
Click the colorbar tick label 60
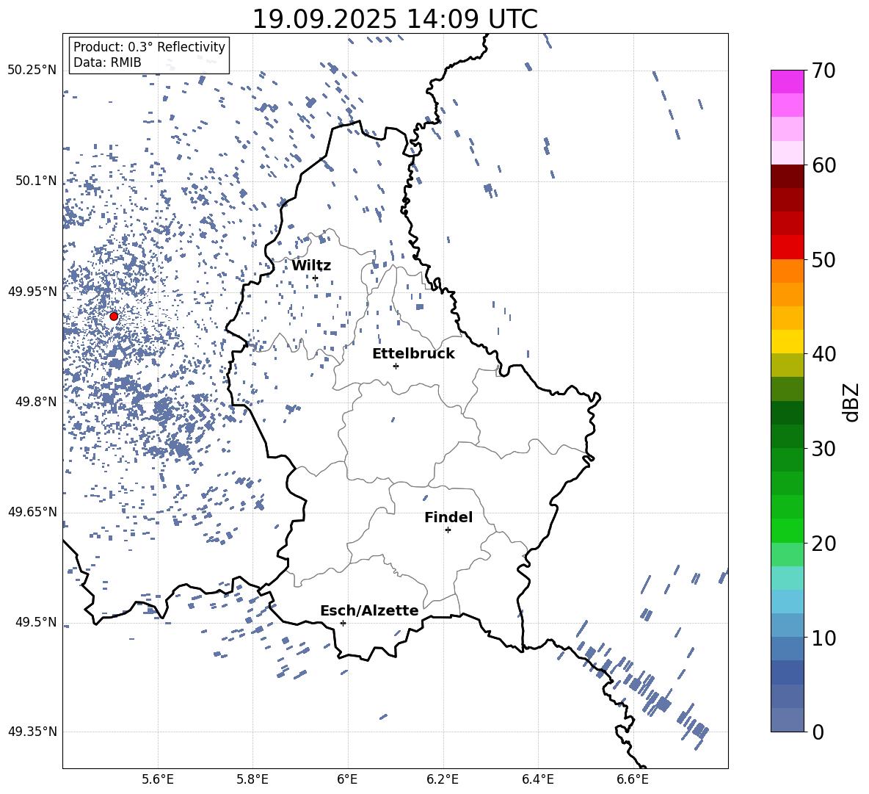[823, 165]
